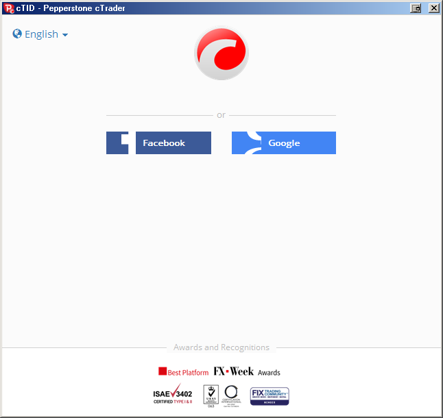The height and width of the screenshot is (418, 443).
Task: Click the Pepperstone title bar app icon
Action: tap(9, 8)
